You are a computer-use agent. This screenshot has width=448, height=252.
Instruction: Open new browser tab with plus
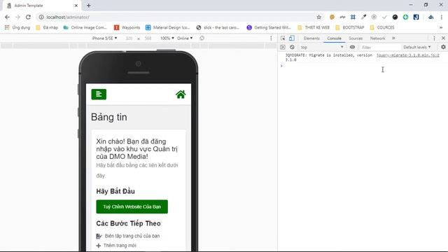point(89,6)
